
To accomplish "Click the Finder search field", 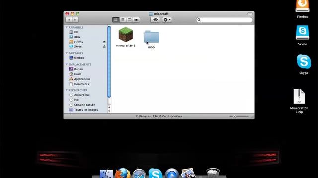I will point(224,20).
